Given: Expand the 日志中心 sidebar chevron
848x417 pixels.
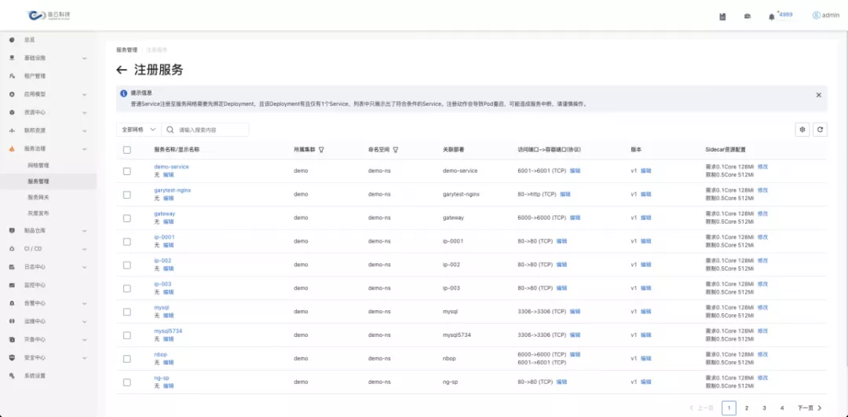Looking at the screenshot, I should [x=84, y=267].
